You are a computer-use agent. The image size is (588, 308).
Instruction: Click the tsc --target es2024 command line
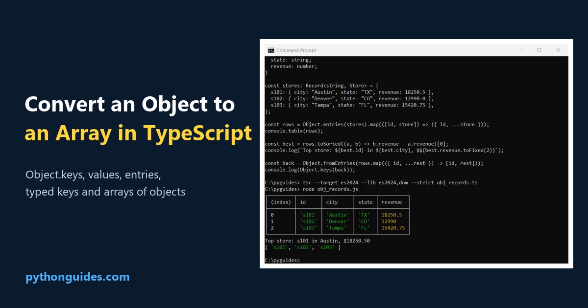pyautogui.click(x=371, y=183)
